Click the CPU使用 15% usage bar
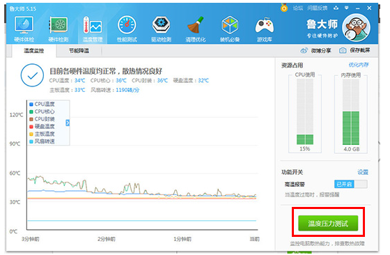Image resolution: width=390 pixels, height=255 pixels. [305, 111]
